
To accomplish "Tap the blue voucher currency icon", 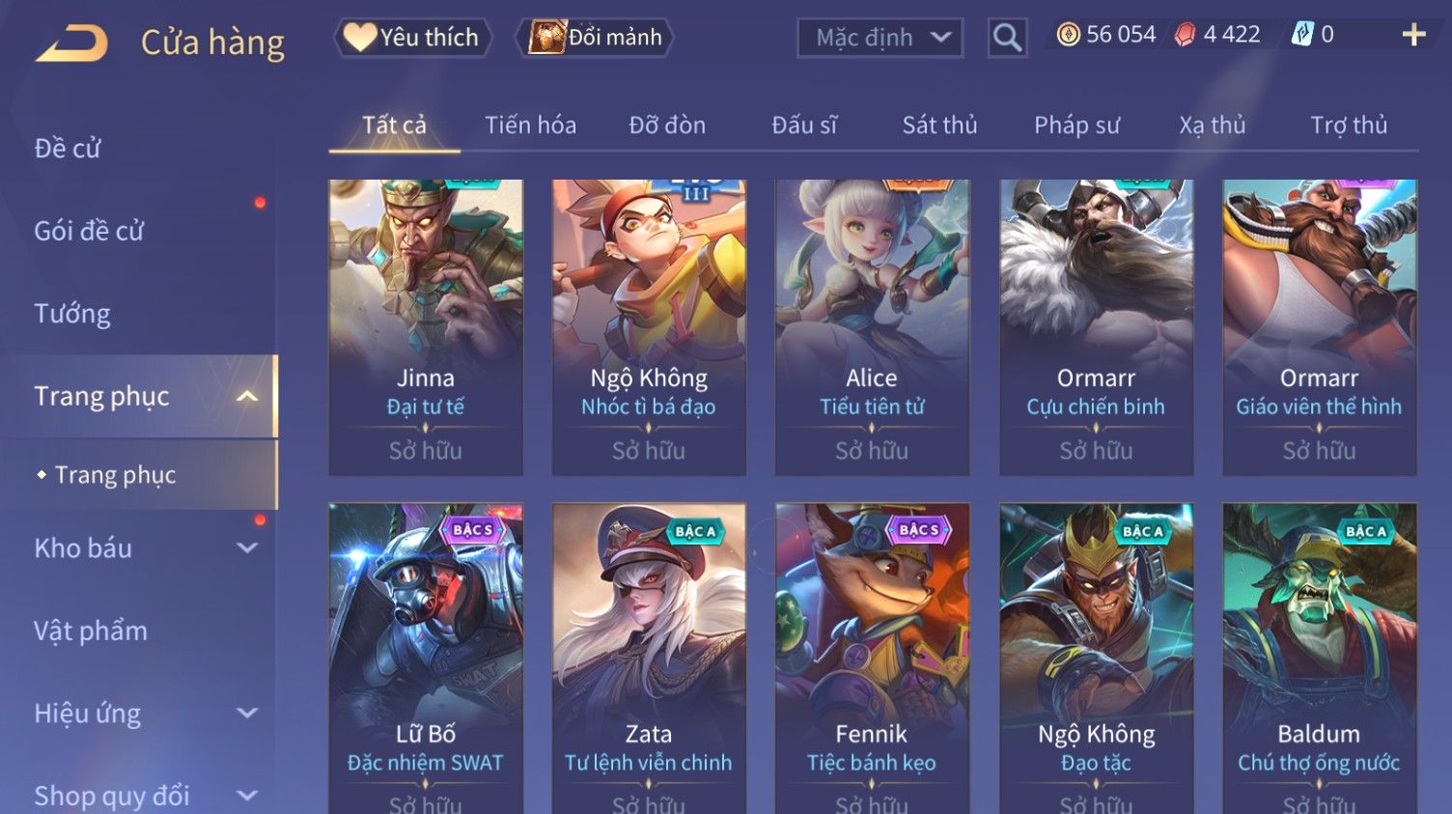I will point(1302,35).
